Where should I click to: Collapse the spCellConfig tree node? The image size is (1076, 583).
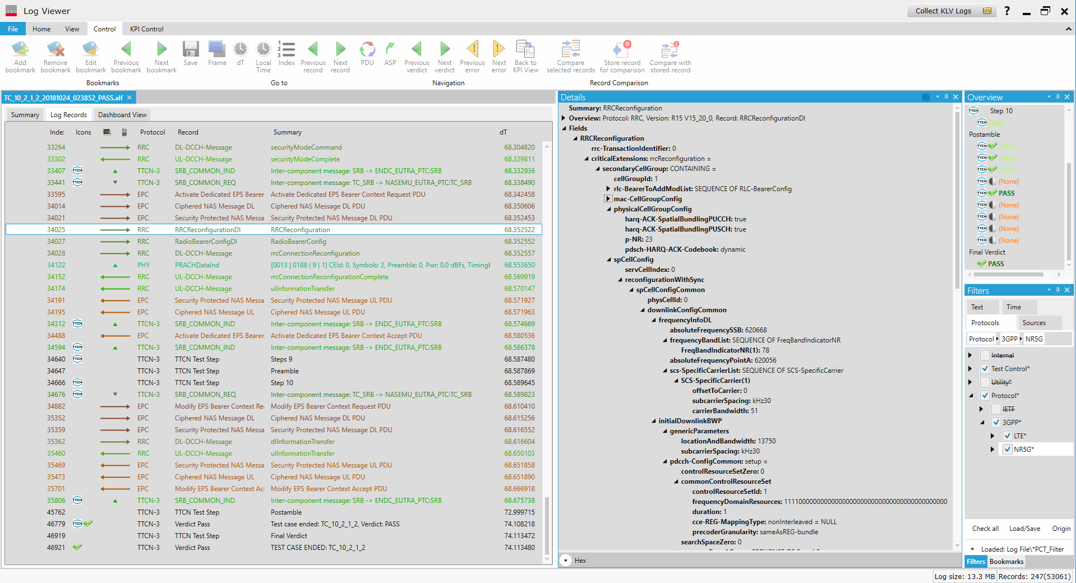608,259
